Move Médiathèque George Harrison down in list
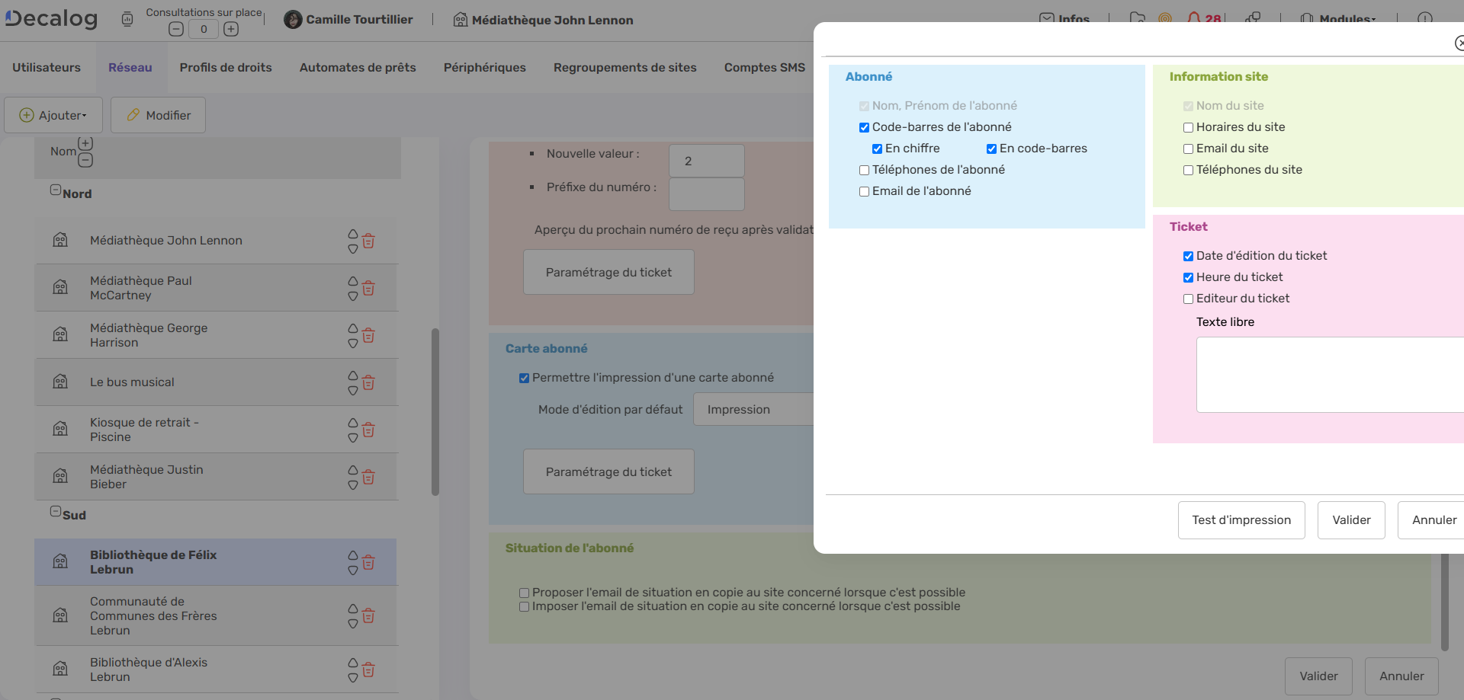Viewport: 1464px width, 700px height. [353, 344]
